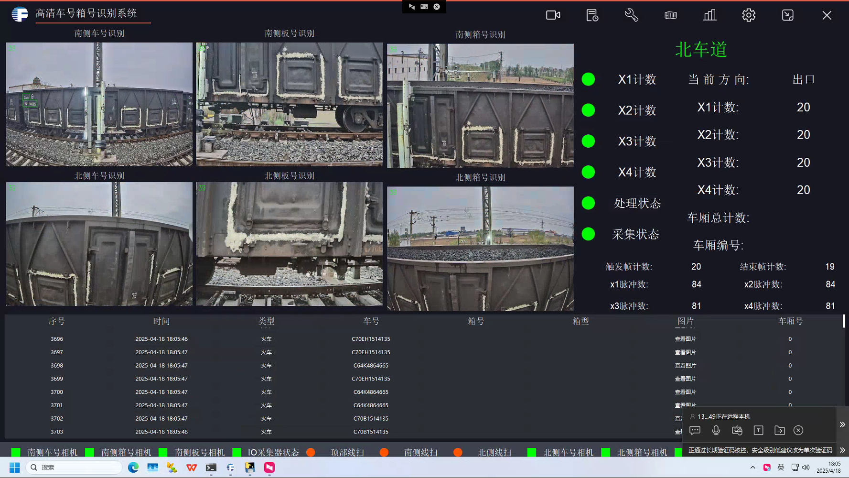Viewport: 849px width, 478px height.
Task: Click the keyboard-mouse control icon
Action: [737, 430]
